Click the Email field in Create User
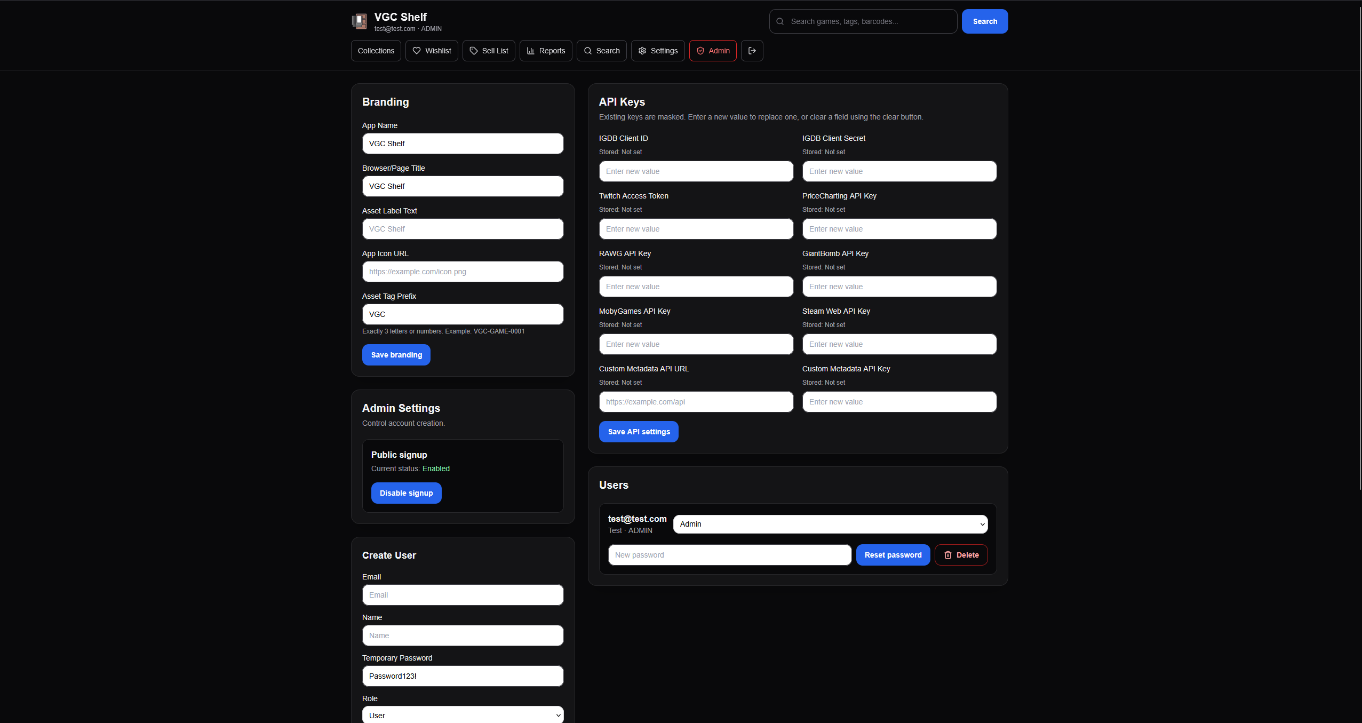 tap(463, 595)
